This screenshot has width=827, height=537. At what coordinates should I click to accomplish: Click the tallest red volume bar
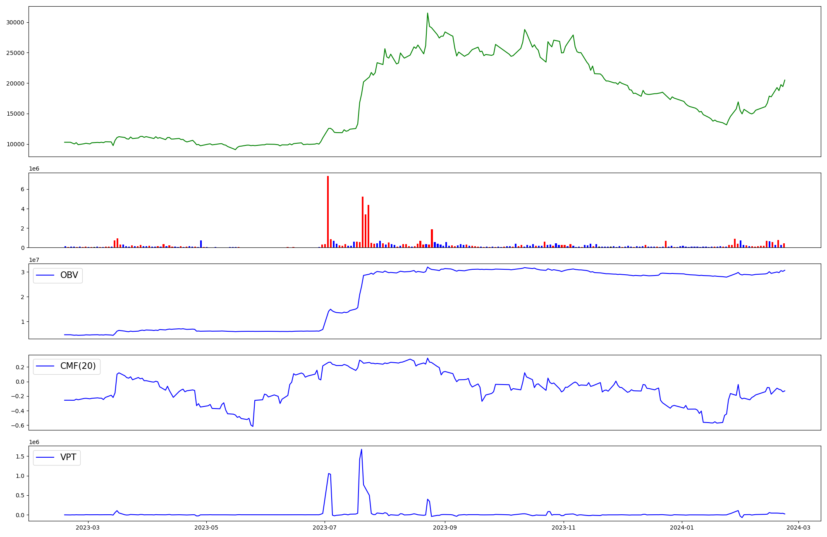[328, 211]
